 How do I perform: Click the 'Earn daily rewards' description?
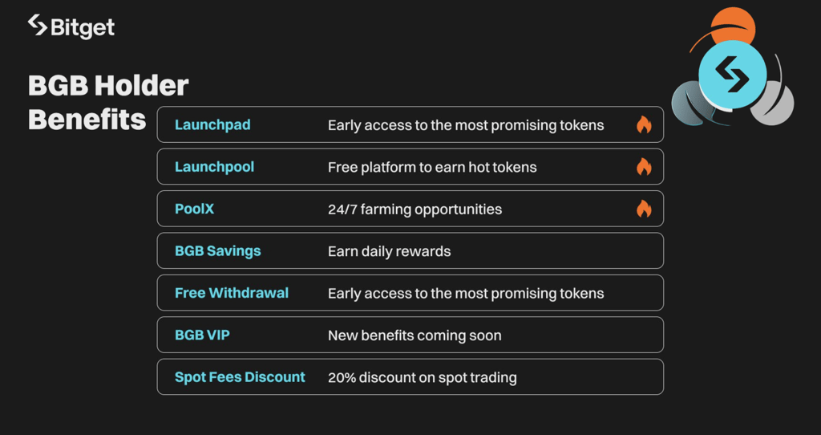pos(389,251)
